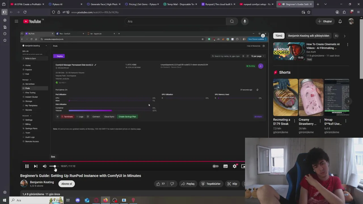This screenshot has width=363, height=204.
Task: Adjust the video volume slider
Action: tap(54, 166)
